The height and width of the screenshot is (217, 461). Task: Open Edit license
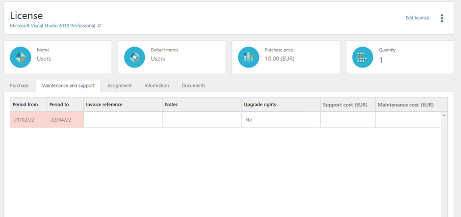tap(417, 18)
